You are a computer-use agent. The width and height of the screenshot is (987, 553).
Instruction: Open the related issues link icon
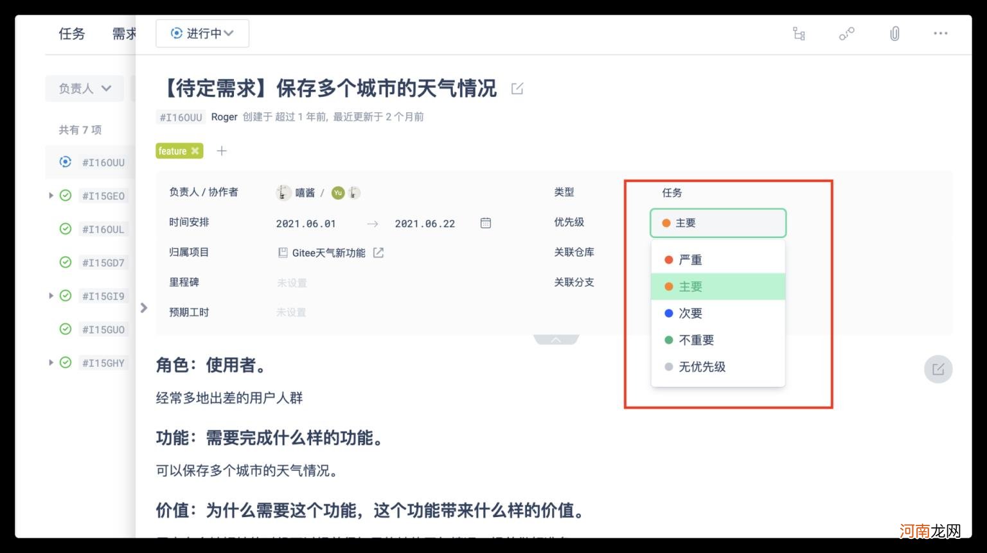pos(847,34)
